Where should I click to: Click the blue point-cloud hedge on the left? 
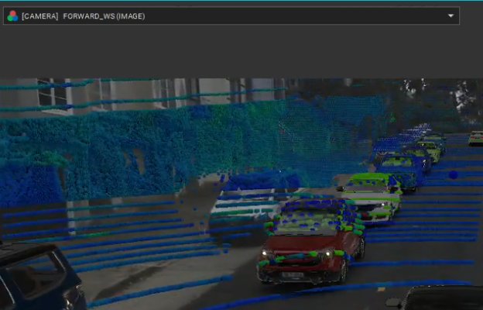tap(31, 182)
